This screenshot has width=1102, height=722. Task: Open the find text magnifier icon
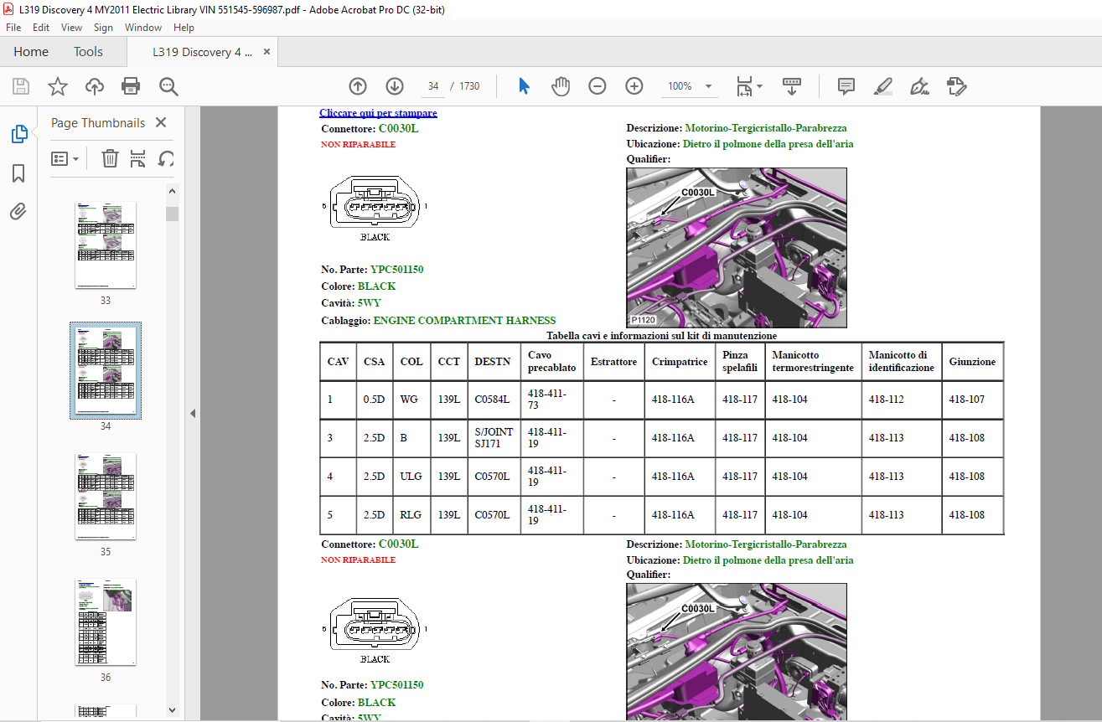(168, 86)
